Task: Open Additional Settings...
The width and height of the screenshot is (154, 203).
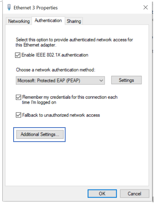Action: (40, 134)
